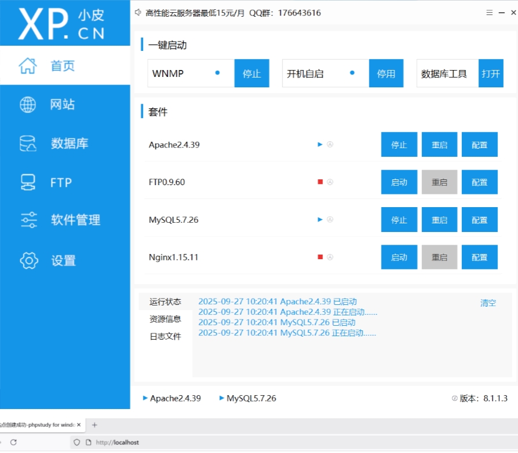Switch to the 运行状态 tab
The width and height of the screenshot is (518, 453).
click(166, 301)
